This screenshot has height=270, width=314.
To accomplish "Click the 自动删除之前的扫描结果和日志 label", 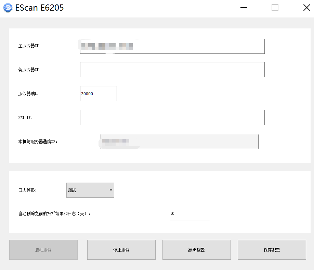I will click(x=54, y=213).
